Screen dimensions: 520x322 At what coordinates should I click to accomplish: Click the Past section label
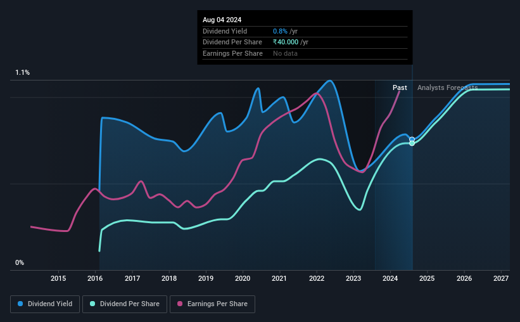pyautogui.click(x=400, y=87)
